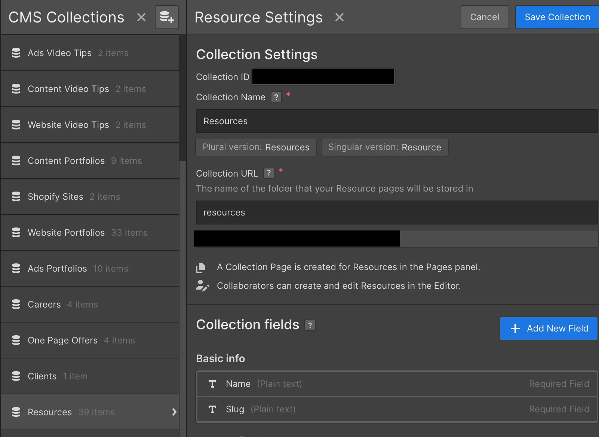Open the Content Video Tips collection
Image resolution: width=599 pixels, height=437 pixels.
coord(90,89)
